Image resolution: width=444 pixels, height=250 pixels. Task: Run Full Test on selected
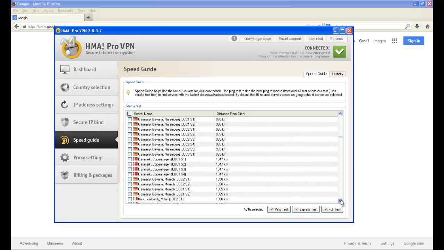[x=332, y=209]
